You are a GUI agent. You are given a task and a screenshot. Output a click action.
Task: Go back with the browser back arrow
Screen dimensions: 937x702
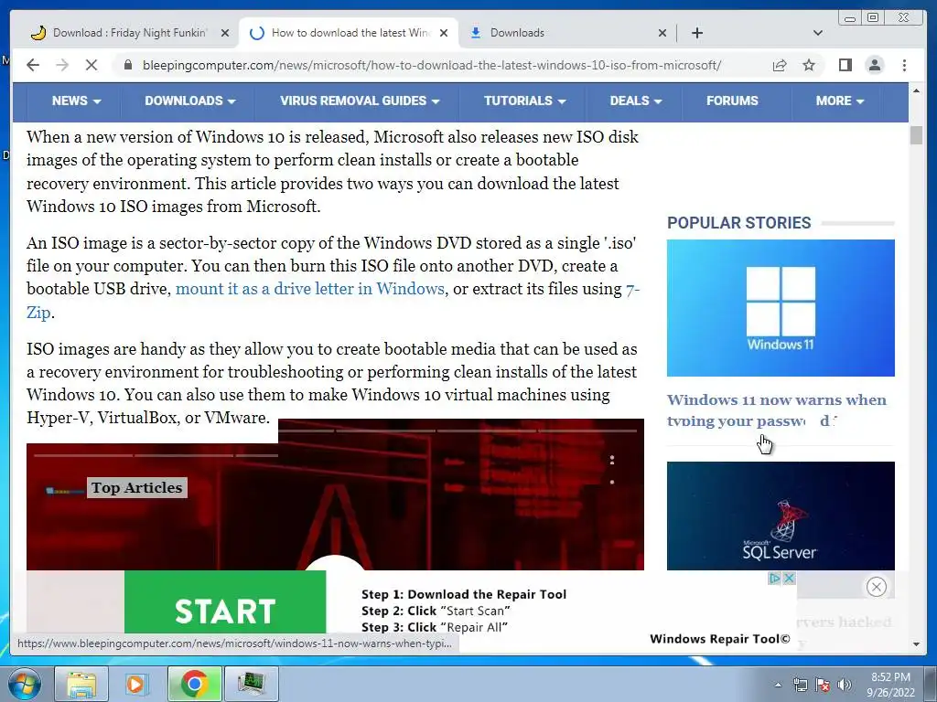point(33,65)
